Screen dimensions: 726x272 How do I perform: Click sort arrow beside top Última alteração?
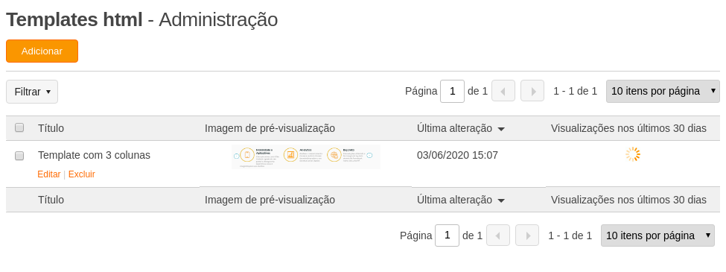(x=501, y=129)
